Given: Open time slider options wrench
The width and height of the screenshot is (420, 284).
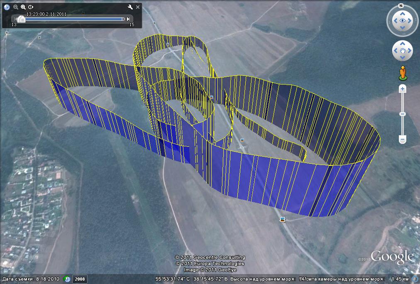Looking at the screenshot, I should (x=130, y=7).
